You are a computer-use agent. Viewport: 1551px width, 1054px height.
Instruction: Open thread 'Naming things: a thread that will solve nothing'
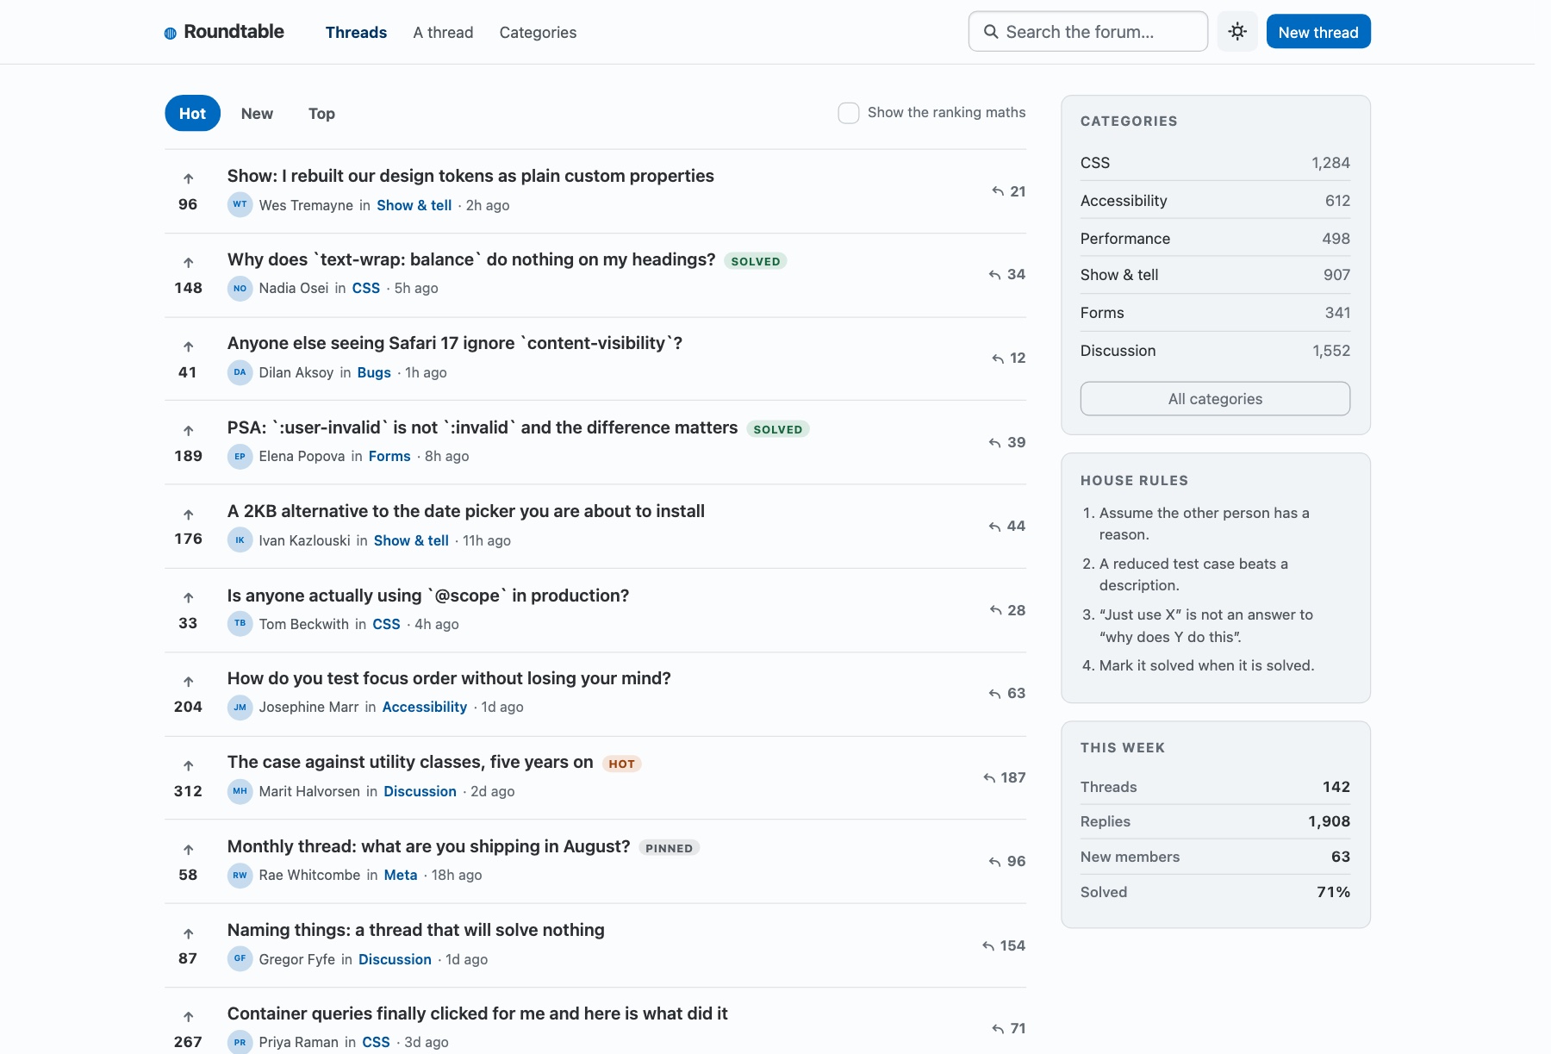pyautogui.click(x=416, y=930)
